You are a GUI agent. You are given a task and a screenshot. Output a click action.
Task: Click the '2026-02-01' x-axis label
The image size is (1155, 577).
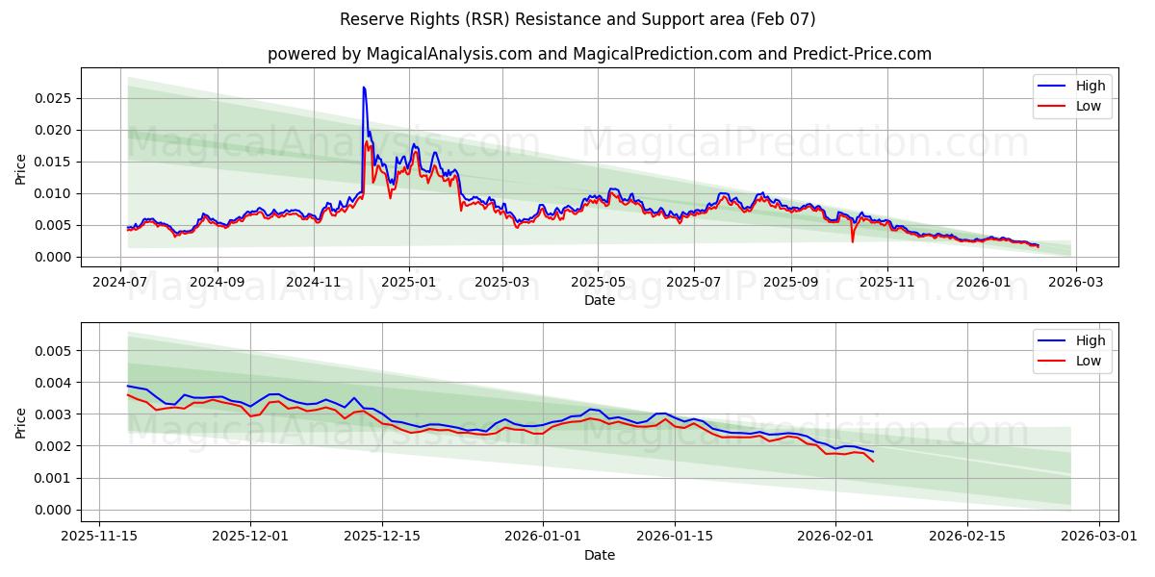(x=834, y=538)
